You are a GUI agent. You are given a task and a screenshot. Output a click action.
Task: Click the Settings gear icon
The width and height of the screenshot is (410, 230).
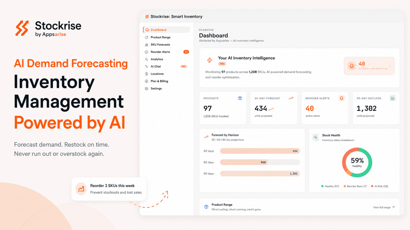tap(147, 89)
